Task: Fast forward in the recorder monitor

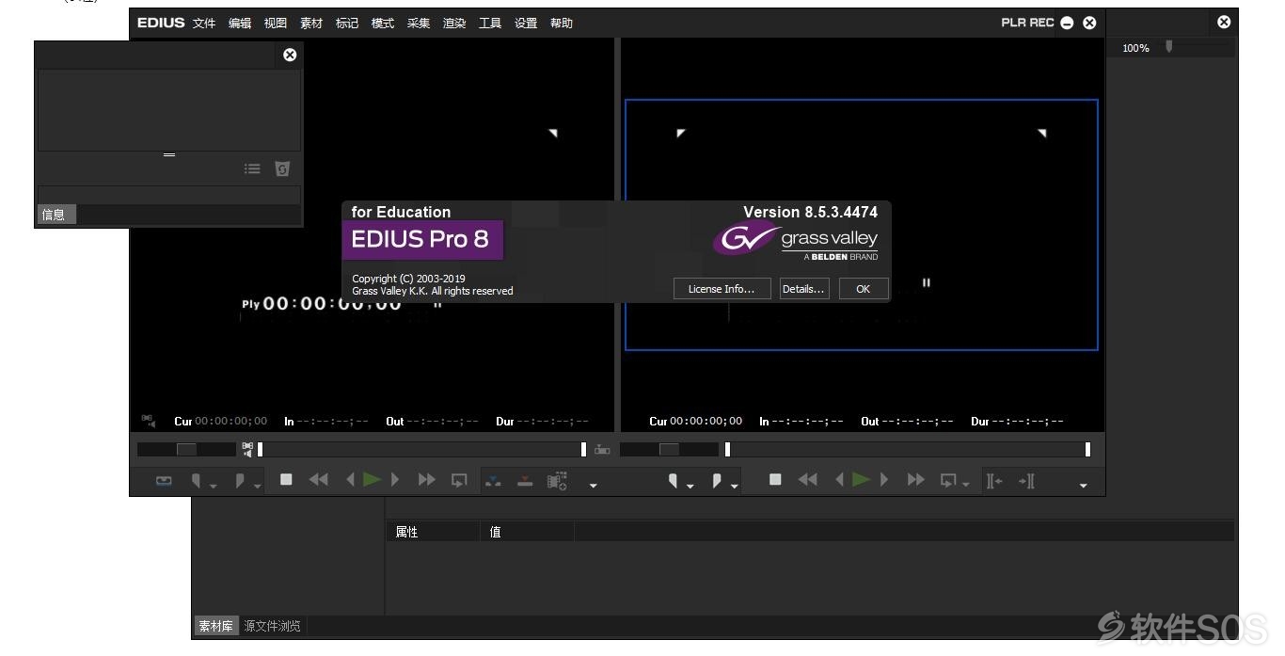Action: tap(916, 480)
